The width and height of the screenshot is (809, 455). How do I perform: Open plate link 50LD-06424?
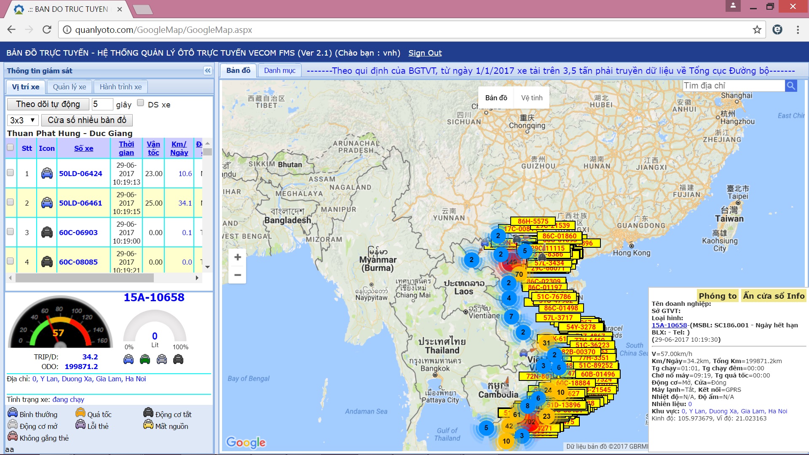80,173
